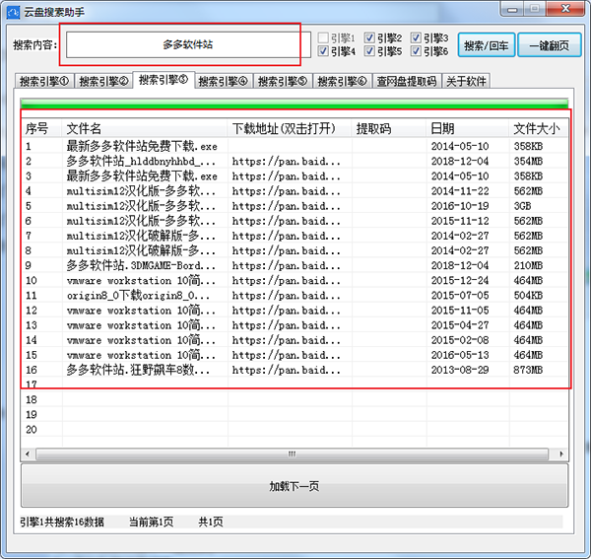Select the 搜索引擎③ tab
Screen dimensions: 591x559
click(164, 80)
